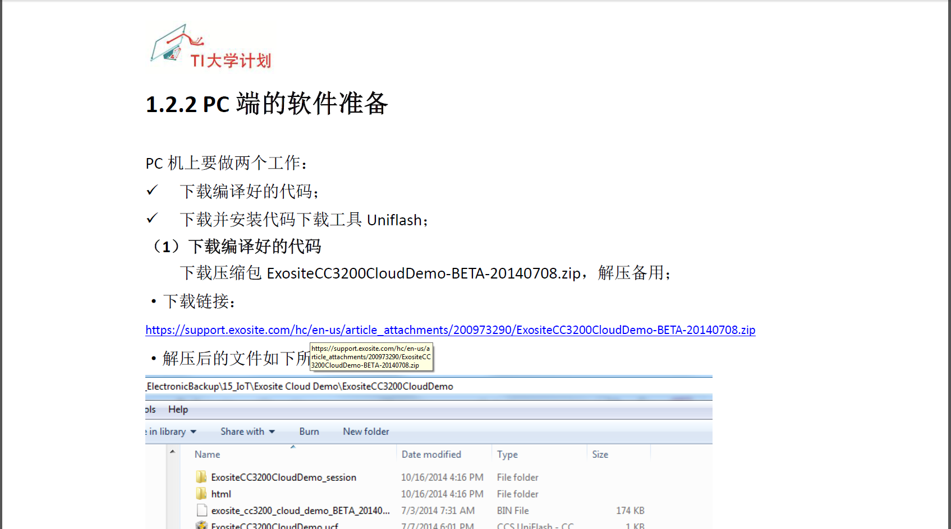Image resolution: width=951 pixels, height=529 pixels.
Task: Open the Help menu in Explorer
Action: click(178, 410)
